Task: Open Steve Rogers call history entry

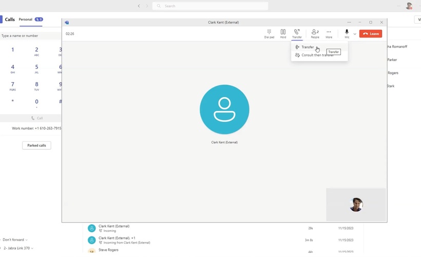Action: 223,250
